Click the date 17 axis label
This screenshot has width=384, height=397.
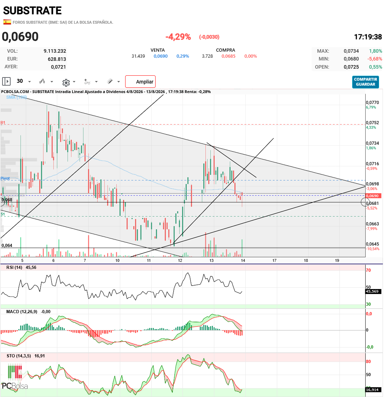pos(274,260)
